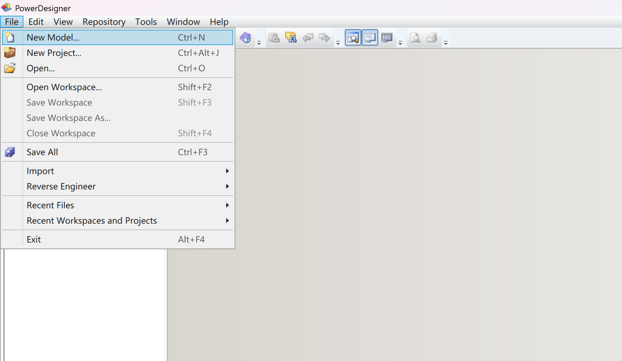Expand toolbar options arrow after Print icon

tap(446, 43)
